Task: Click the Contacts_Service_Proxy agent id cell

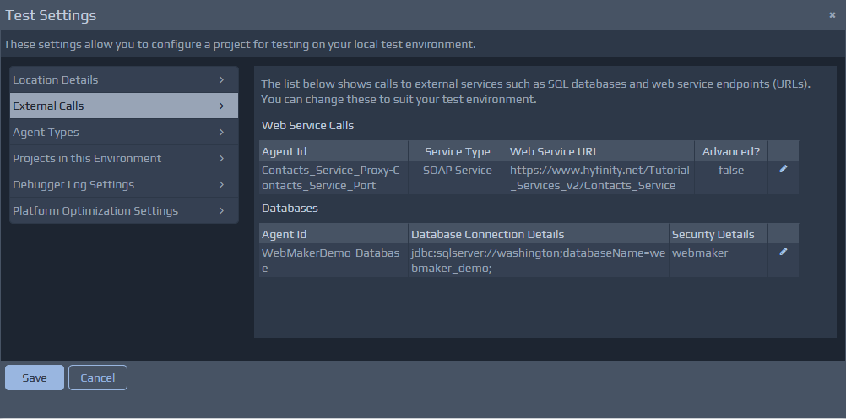Action: [333, 177]
